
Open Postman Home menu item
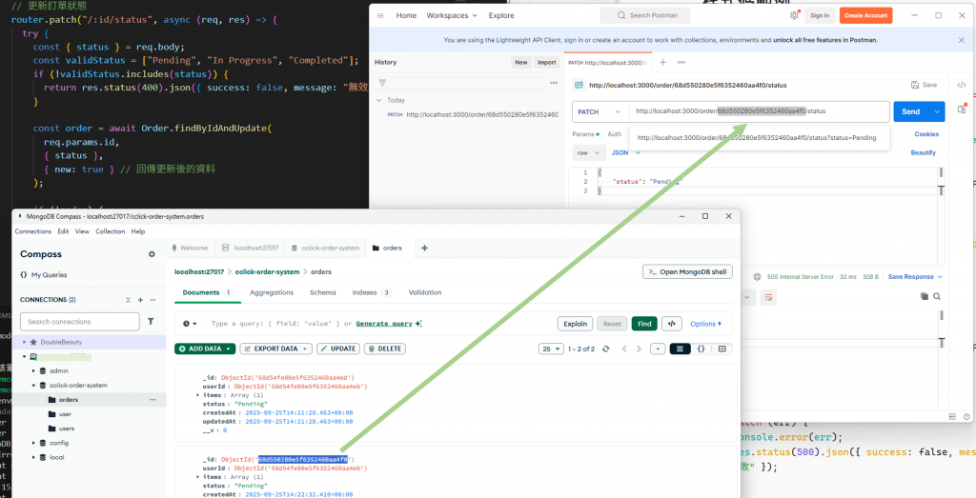[406, 15]
